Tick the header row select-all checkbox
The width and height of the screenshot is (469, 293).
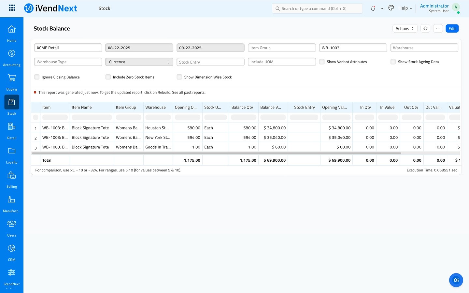pos(36,117)
